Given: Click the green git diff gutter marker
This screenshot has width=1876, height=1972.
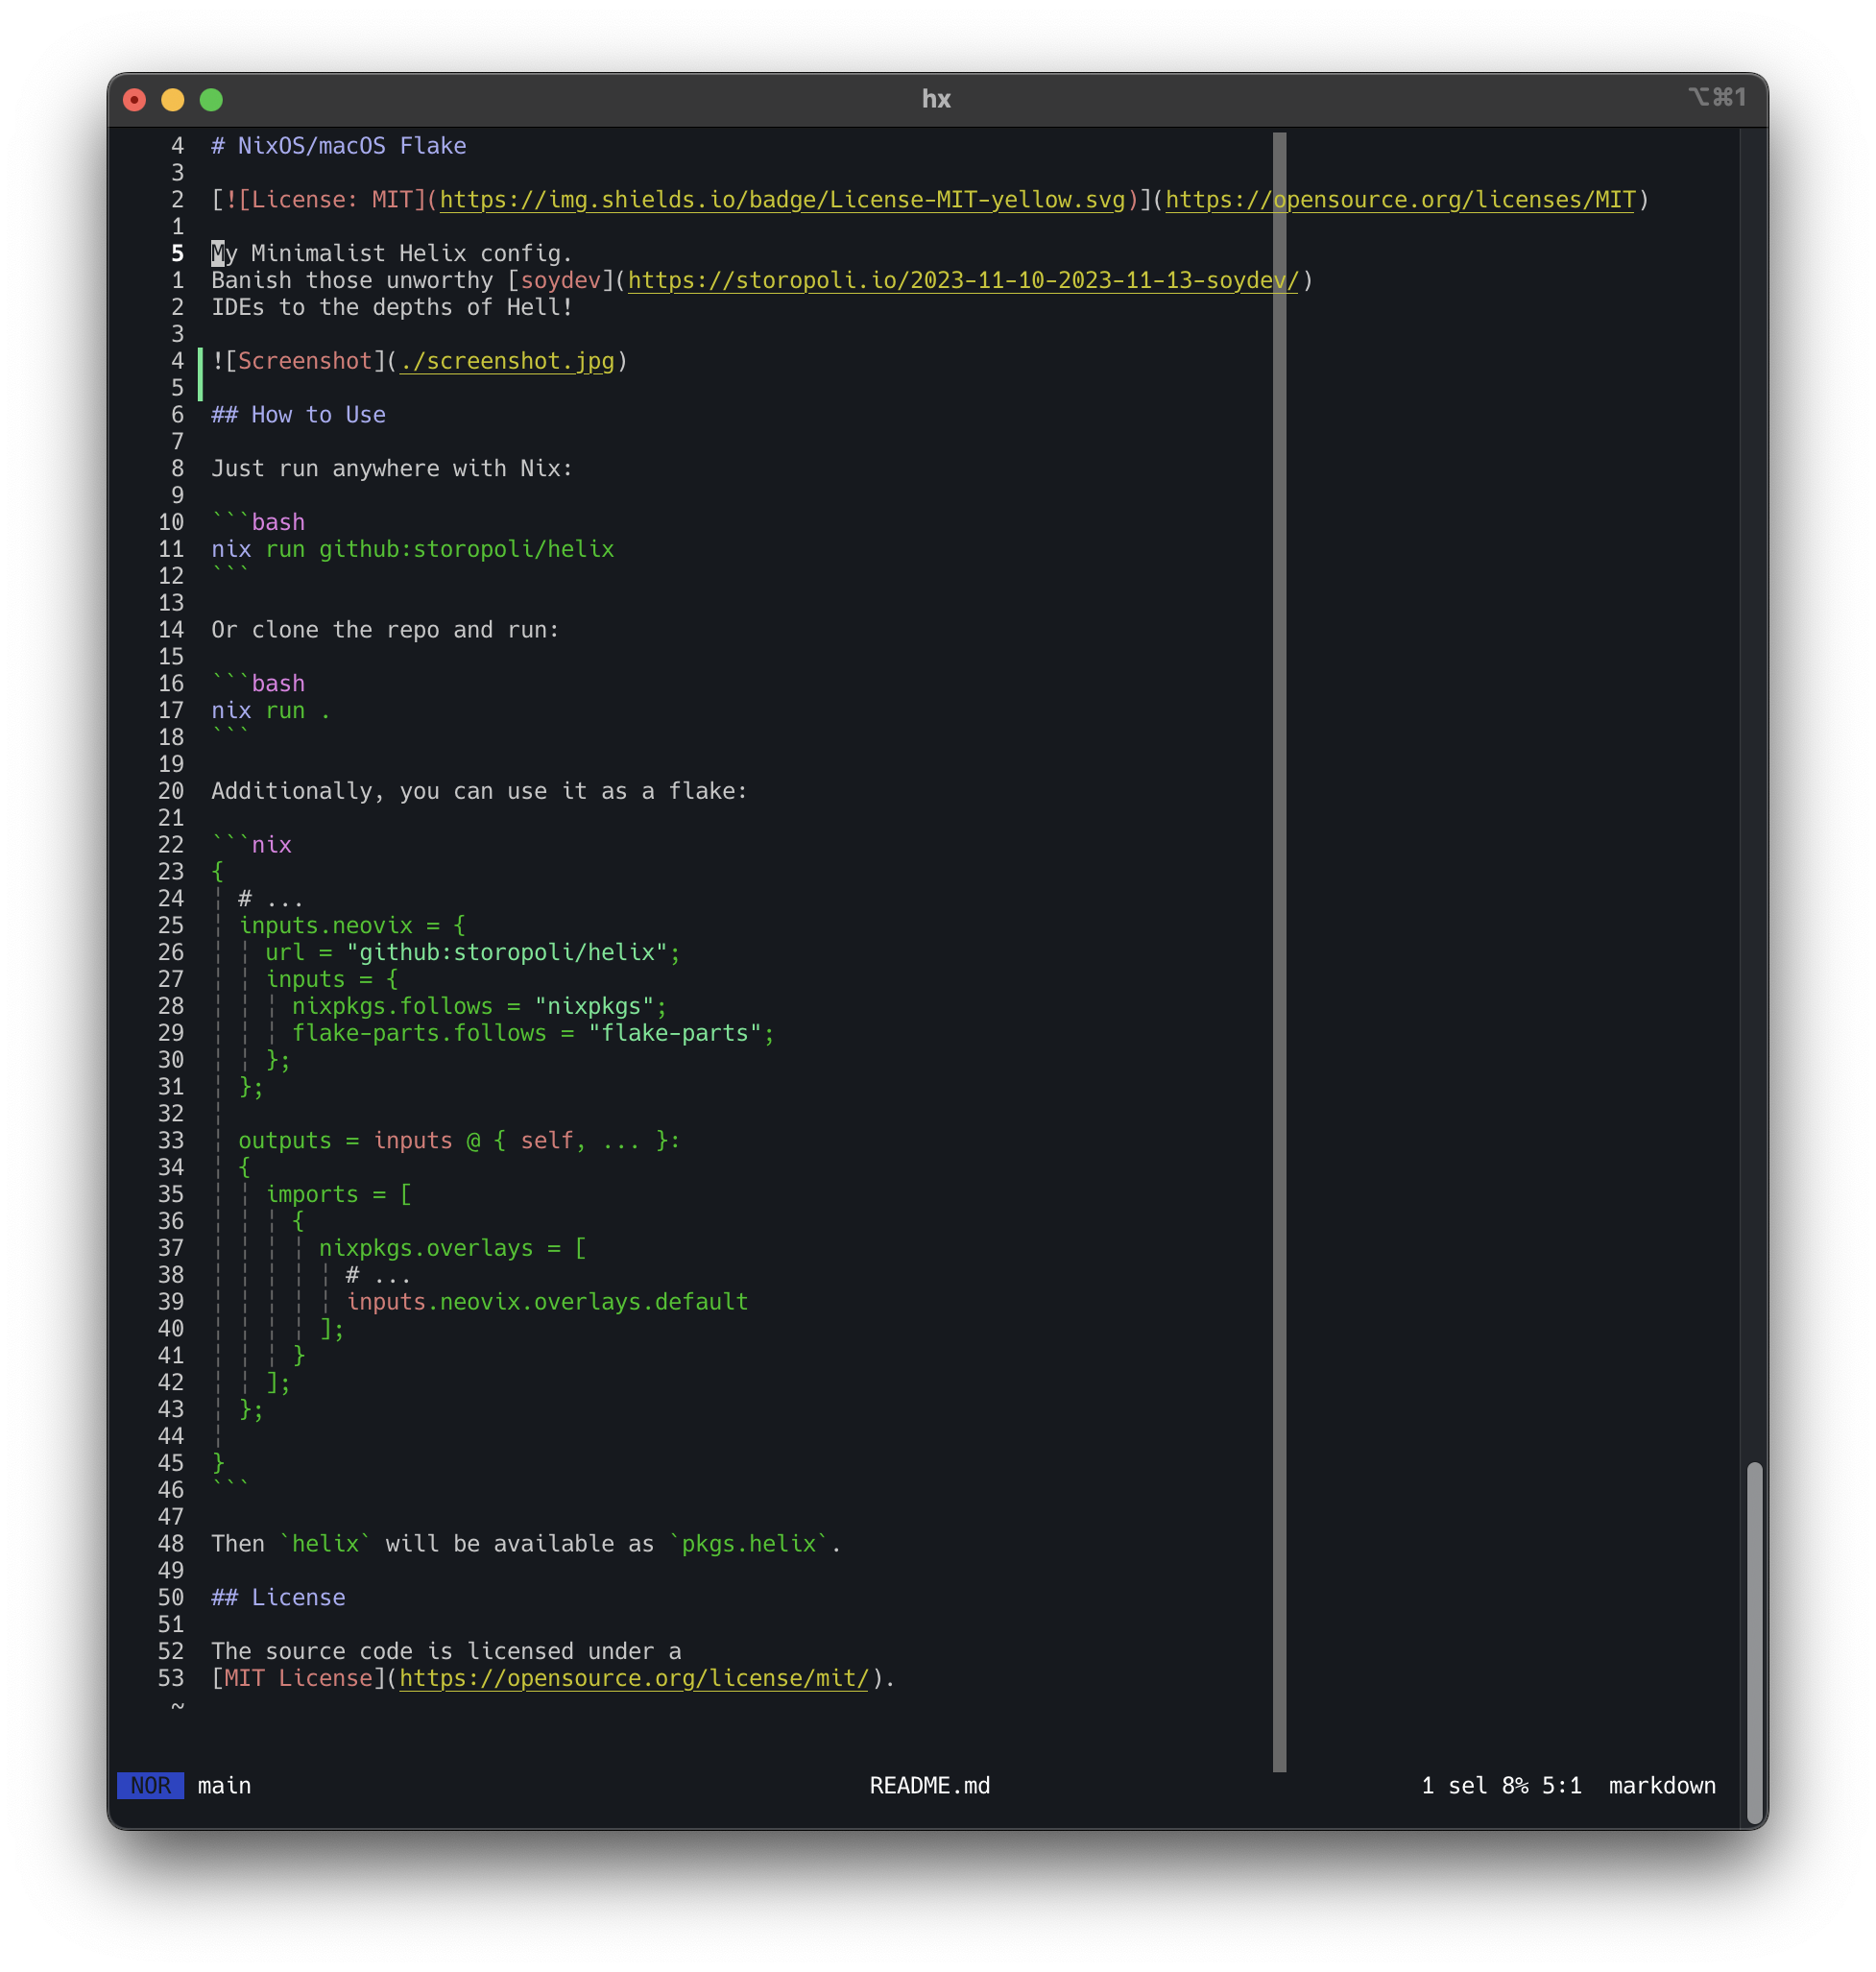Looking at the screenshot, I should pos(201,374).
